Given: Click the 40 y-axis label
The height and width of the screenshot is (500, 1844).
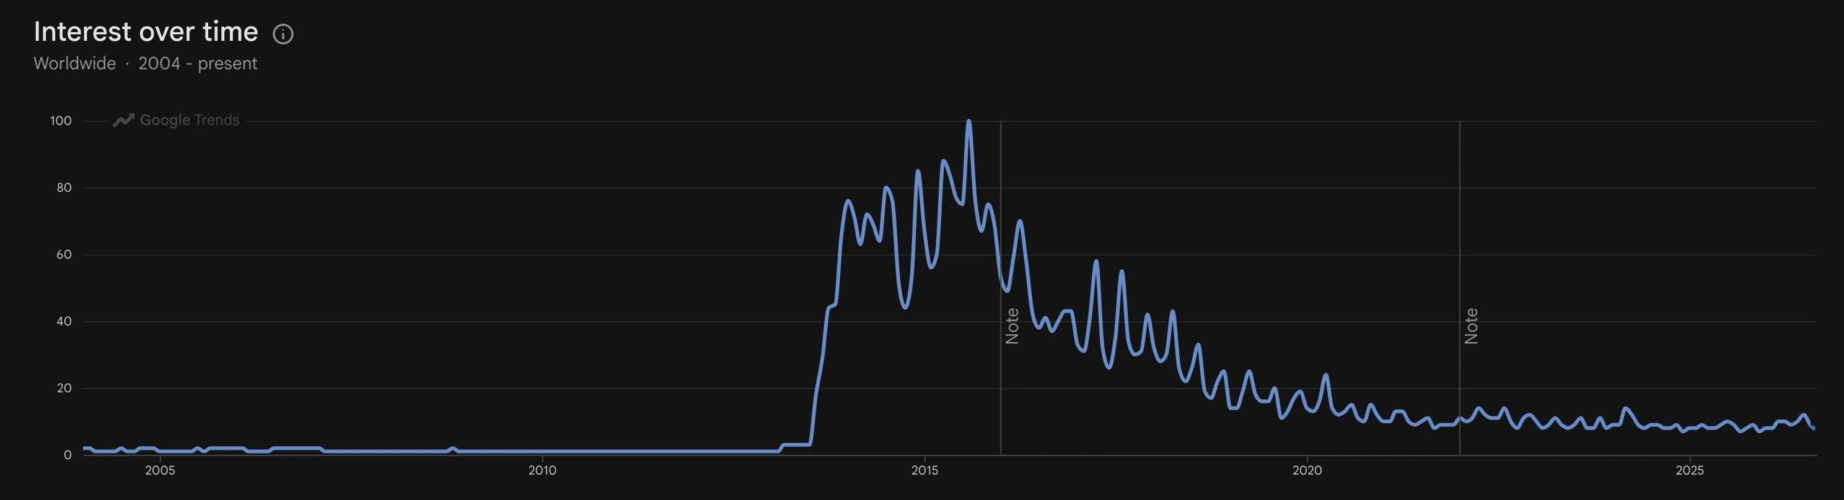Looking at the screenshot, I should click(x=64, y=321).
